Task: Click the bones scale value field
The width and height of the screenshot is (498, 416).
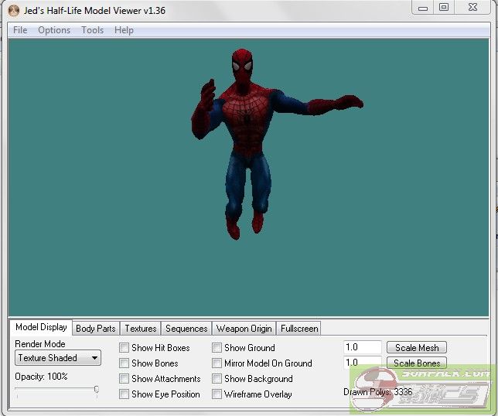Action: [363, 363]
